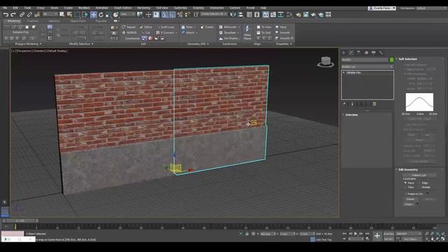Click the Repeat Last button

pos(129,27)
